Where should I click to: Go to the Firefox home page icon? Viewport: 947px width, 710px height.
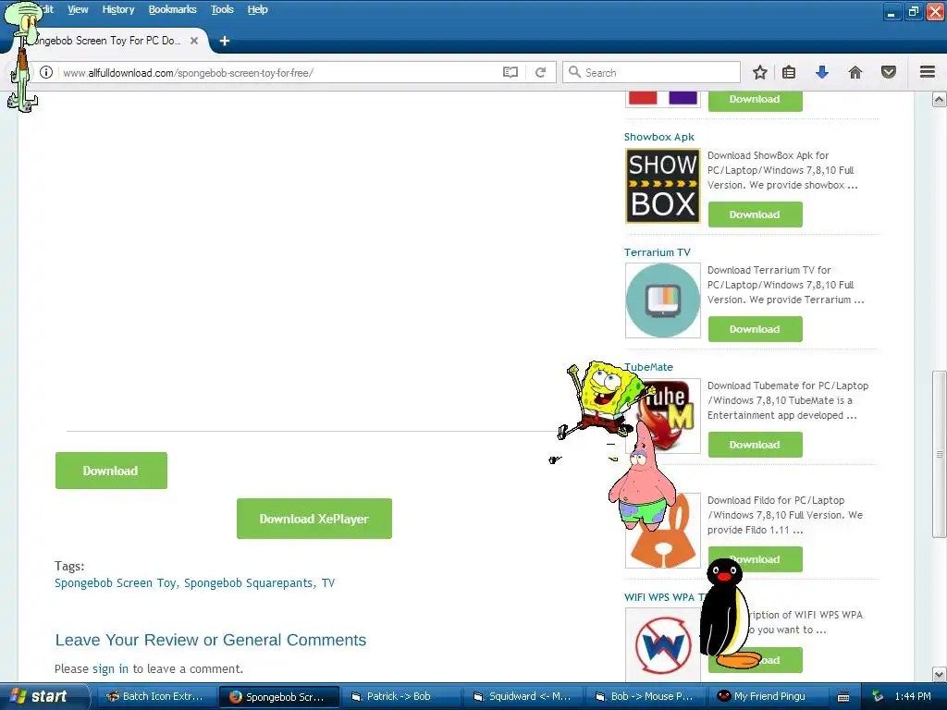(x=855, y=72)
